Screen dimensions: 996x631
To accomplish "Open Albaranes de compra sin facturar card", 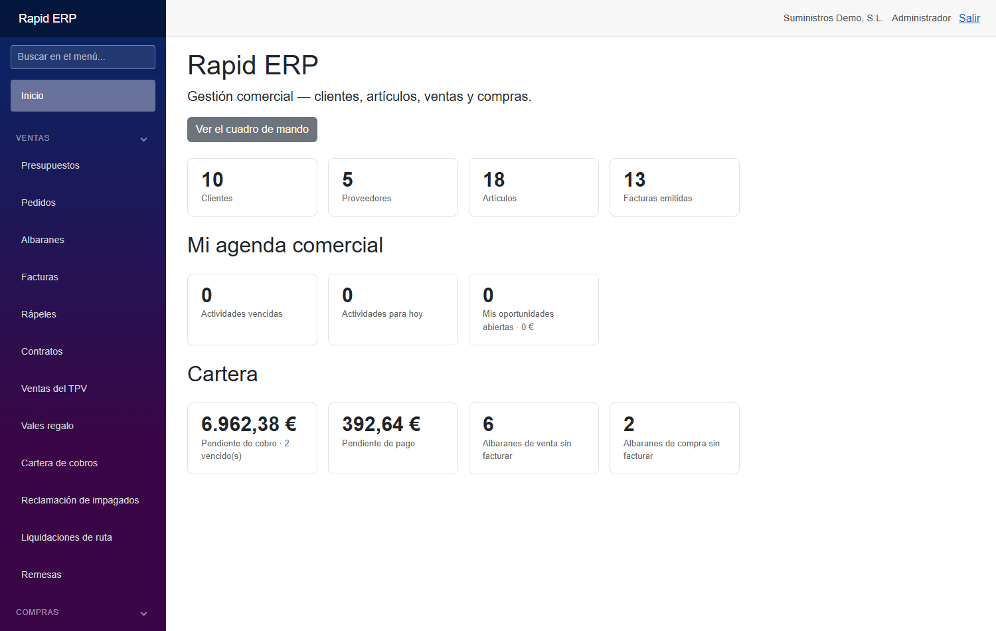I will click(675, 438).
